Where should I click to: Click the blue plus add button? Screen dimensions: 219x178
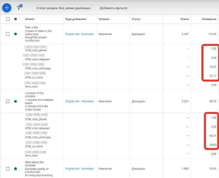click(x=7, y=8)
